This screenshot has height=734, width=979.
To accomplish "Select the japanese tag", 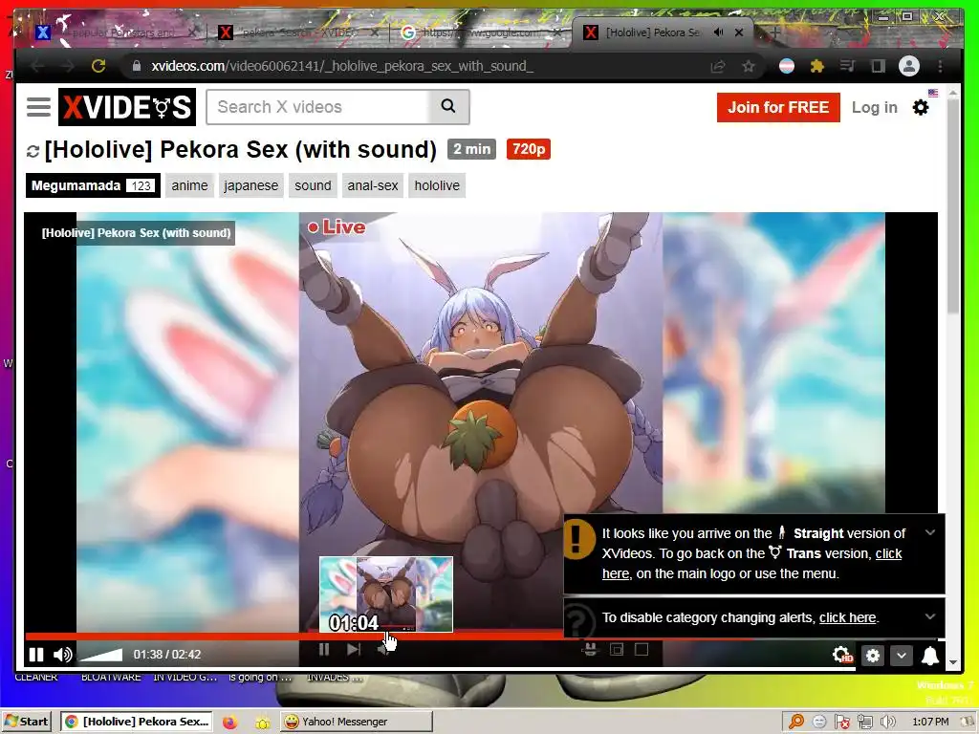I will (x=251, y=185).
